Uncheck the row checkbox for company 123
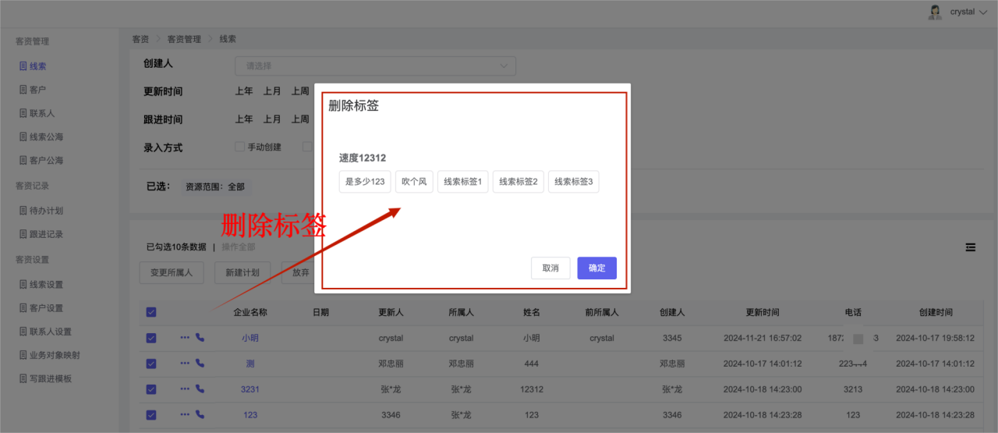The width and height of the screenshot is (998, 433). click(151, 415)
